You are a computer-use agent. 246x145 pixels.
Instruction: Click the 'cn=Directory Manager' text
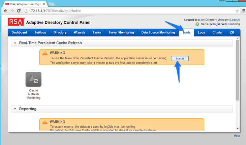215,20
